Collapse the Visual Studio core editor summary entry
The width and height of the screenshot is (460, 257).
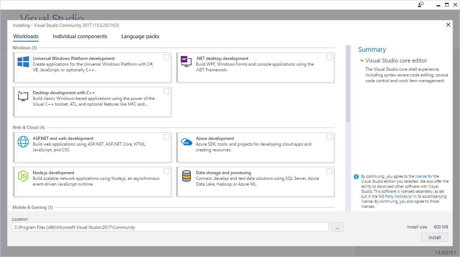point(362,60)
